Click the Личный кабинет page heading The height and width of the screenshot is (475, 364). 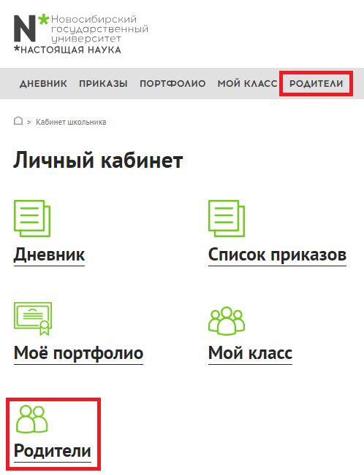(98, 161)
